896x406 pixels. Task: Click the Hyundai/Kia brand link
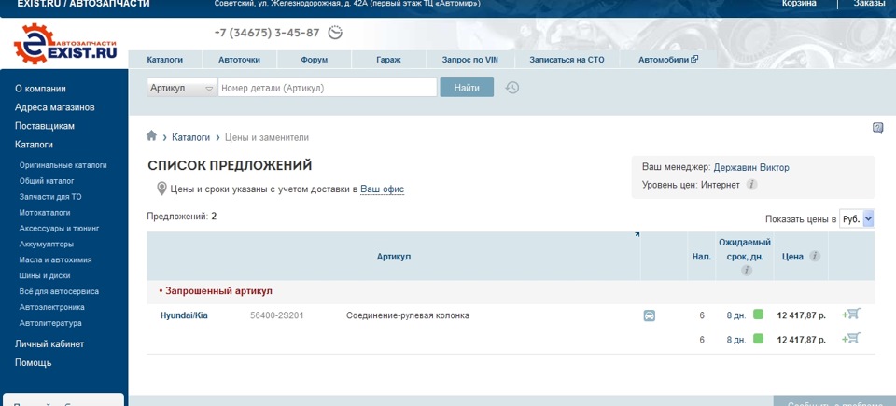tap(184, 315)
